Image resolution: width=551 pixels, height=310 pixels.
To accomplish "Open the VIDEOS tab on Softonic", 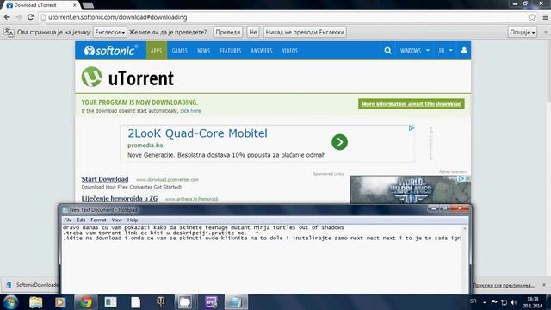I will 289,51.
